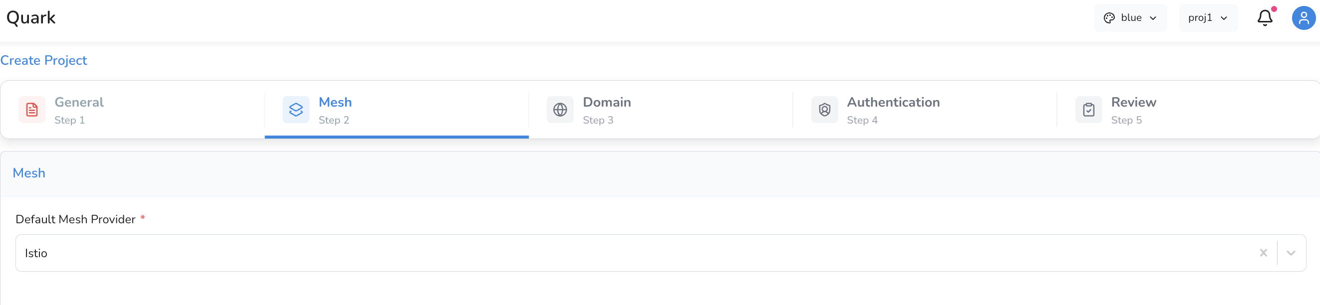The width and height of the screenshot is (1320, 305).
Task: Go to General Step 1 tab
Action: [x=133, y=110]
